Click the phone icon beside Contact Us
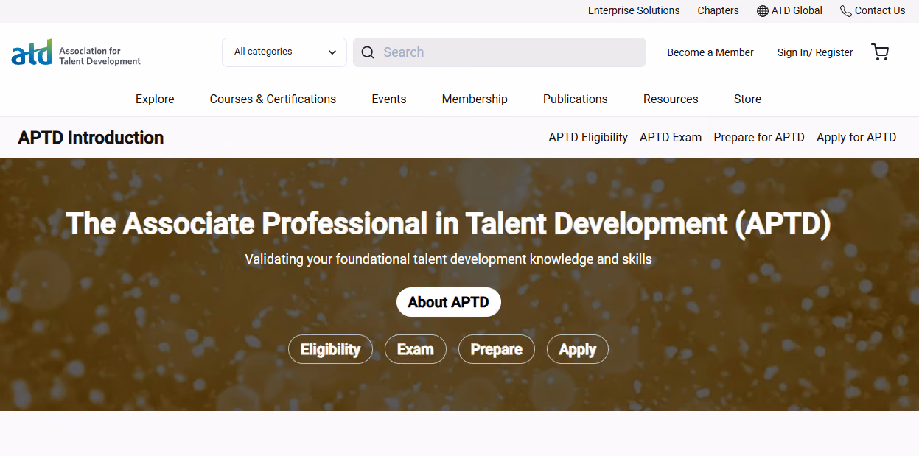Image resolution: width=919 pixels, height=456 pixels. click(x=846, y=11)
